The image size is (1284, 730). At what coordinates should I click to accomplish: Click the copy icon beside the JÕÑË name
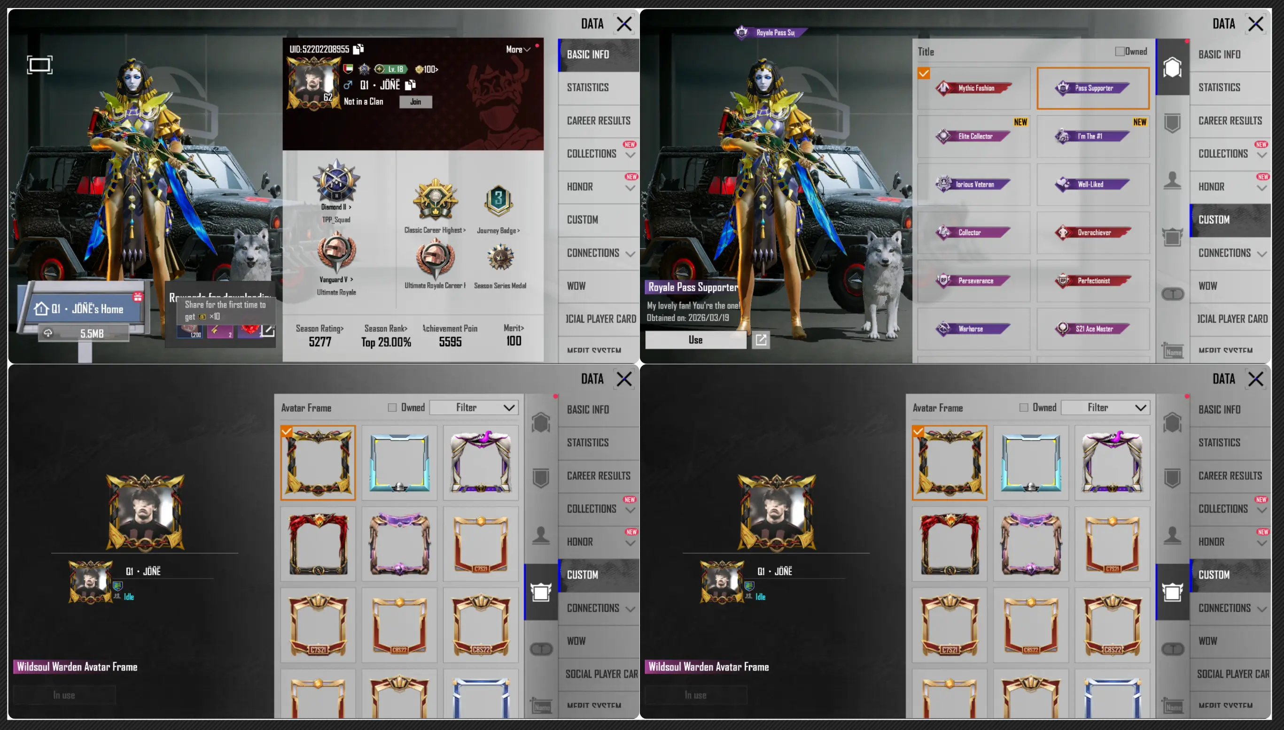click(411, 85)
